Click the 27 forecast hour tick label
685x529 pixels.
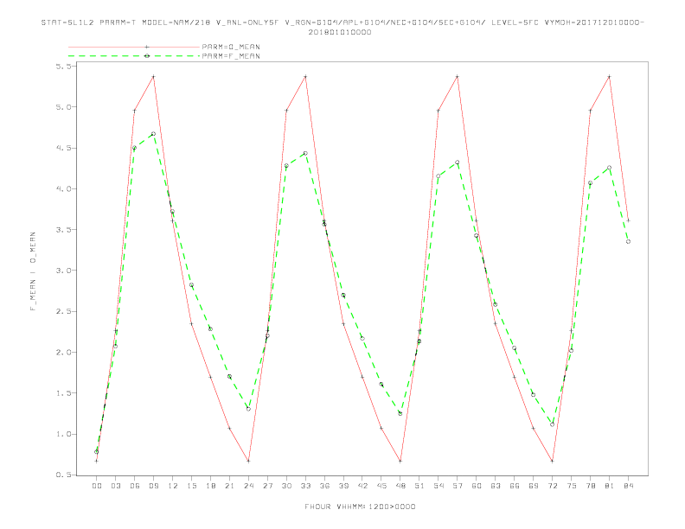(x=267, y=486)
